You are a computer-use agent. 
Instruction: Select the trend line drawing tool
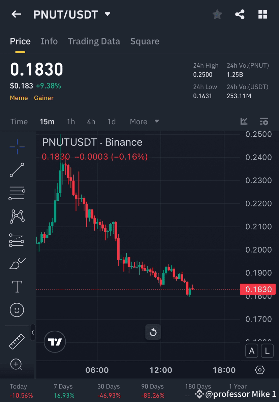click(x=17, y=170)
